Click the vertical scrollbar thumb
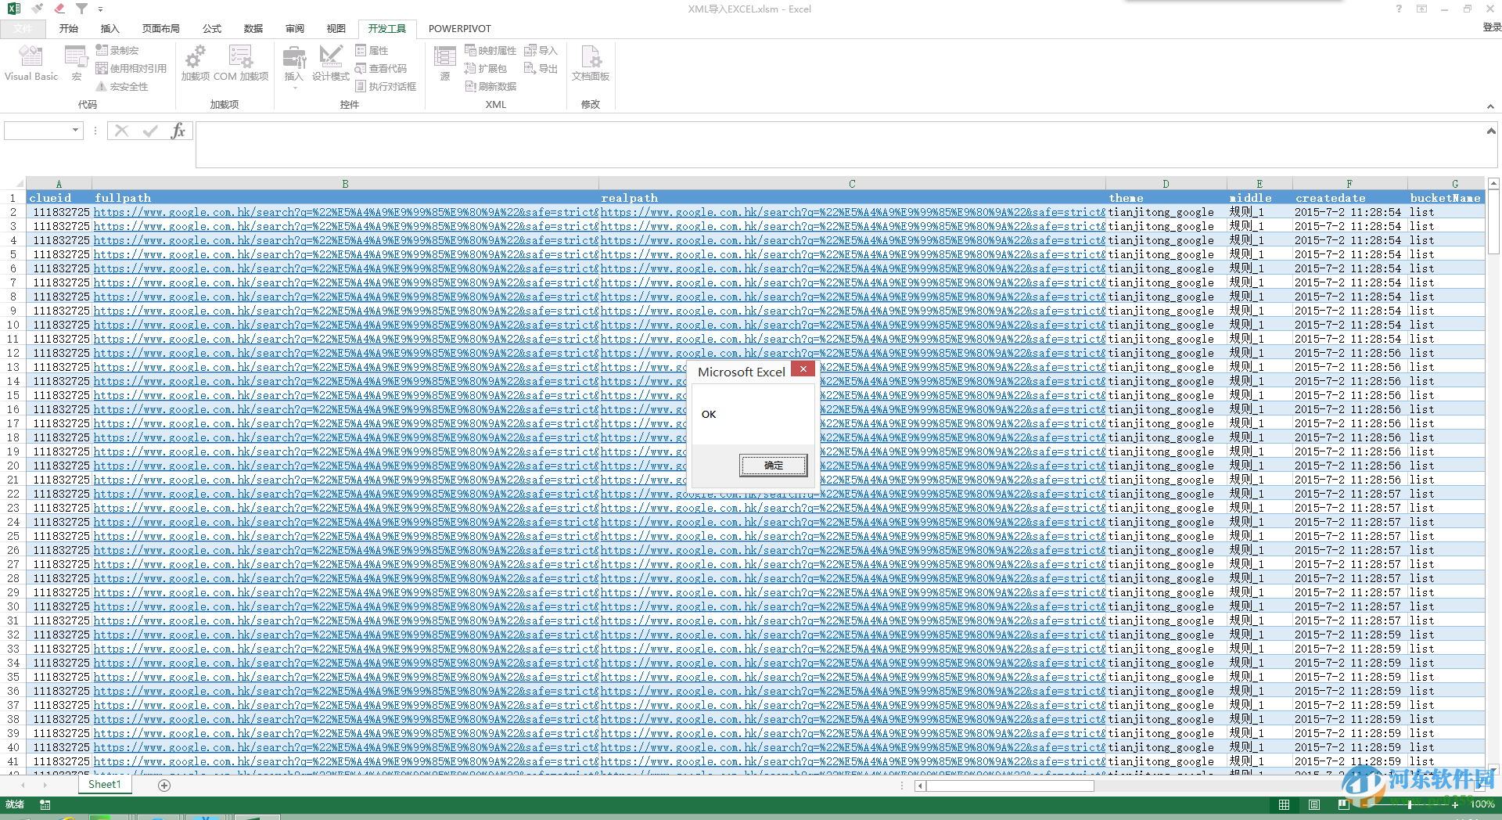1502x820 pixels. (1493, 222)
